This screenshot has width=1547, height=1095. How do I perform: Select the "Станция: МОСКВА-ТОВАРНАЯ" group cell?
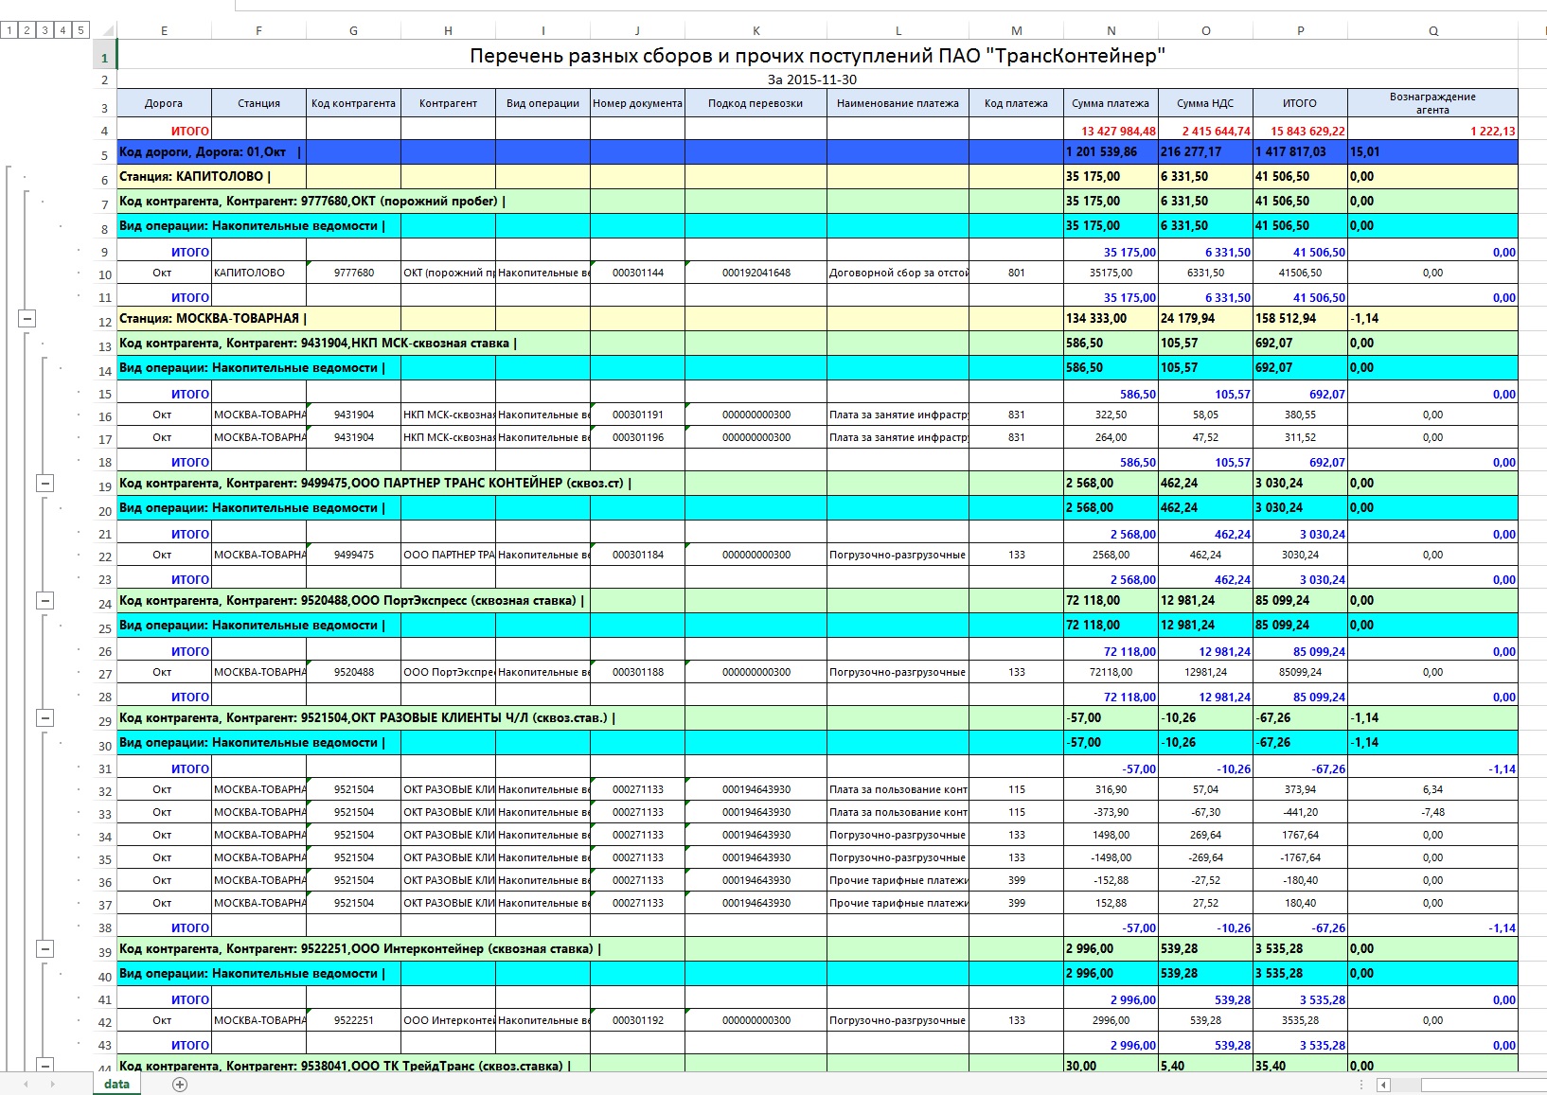(211, 319)
